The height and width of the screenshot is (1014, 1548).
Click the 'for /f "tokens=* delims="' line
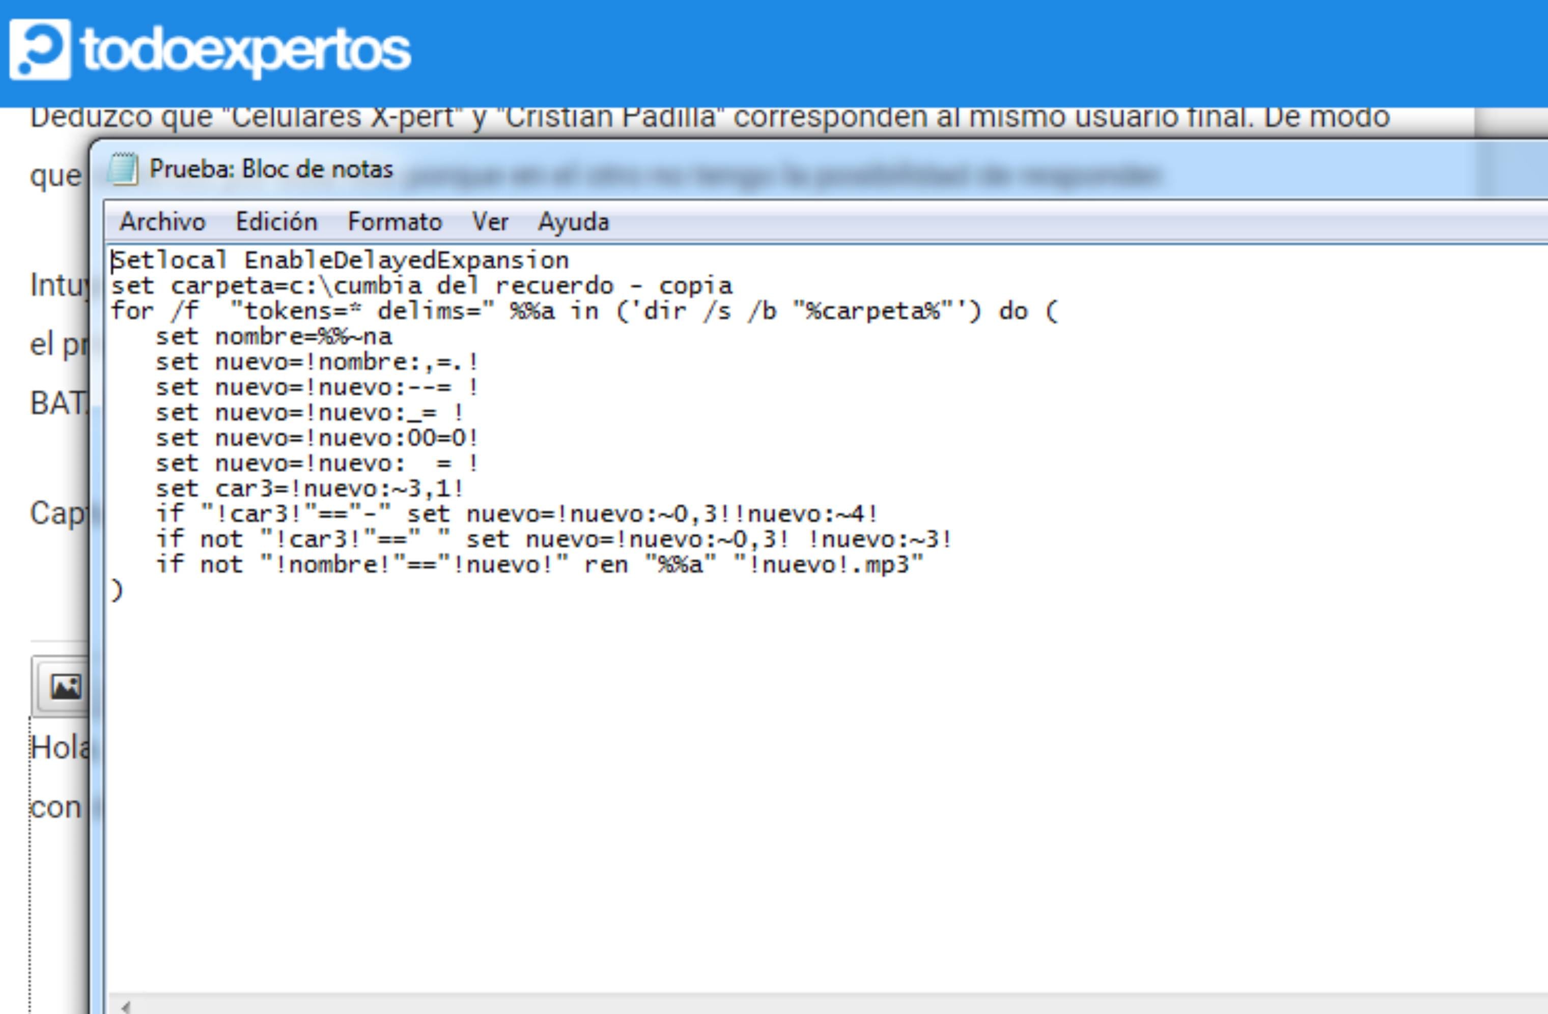coord(585,311)
